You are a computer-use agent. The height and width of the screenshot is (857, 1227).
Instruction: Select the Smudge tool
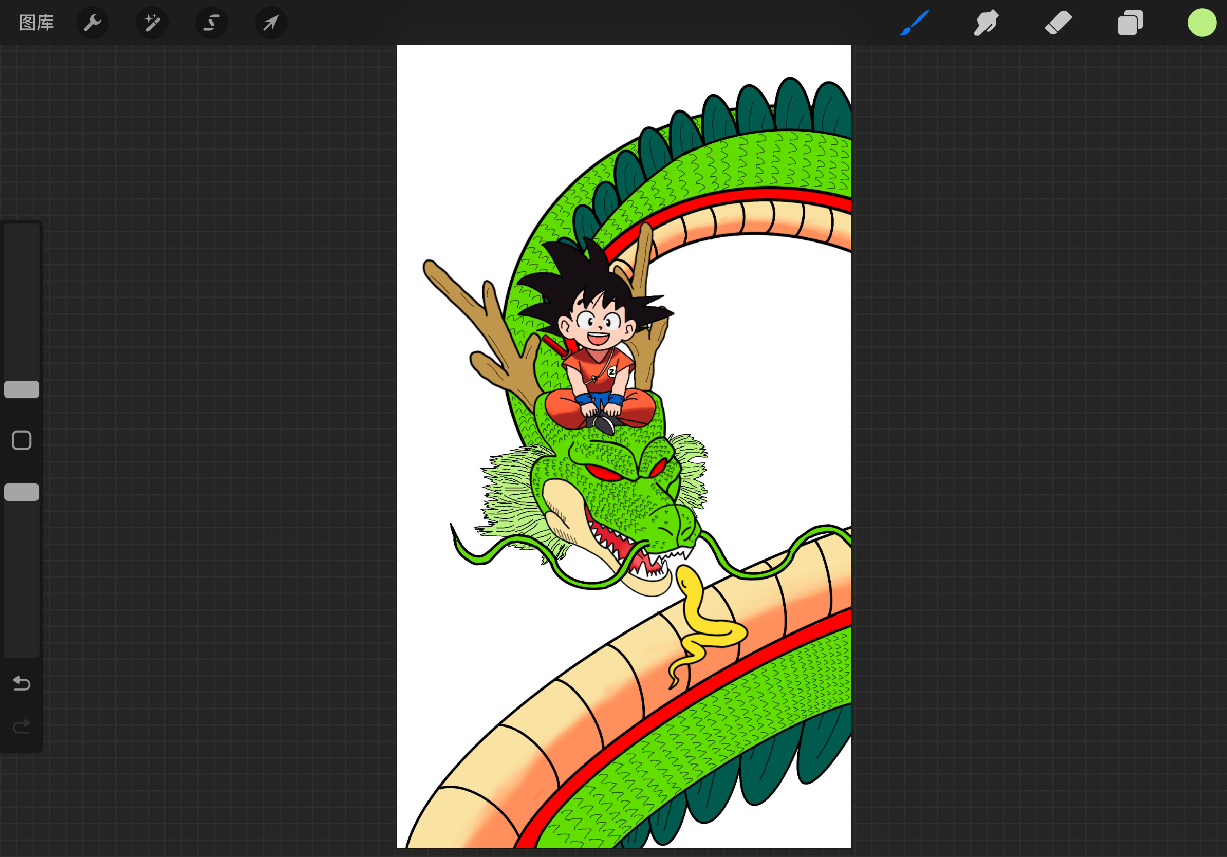click(x=986, y=23)
